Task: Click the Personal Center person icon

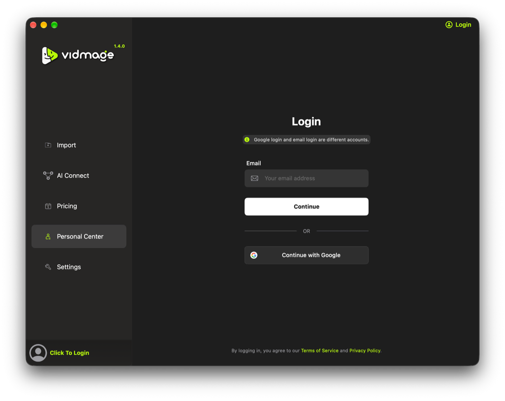Action: [48, 237]
